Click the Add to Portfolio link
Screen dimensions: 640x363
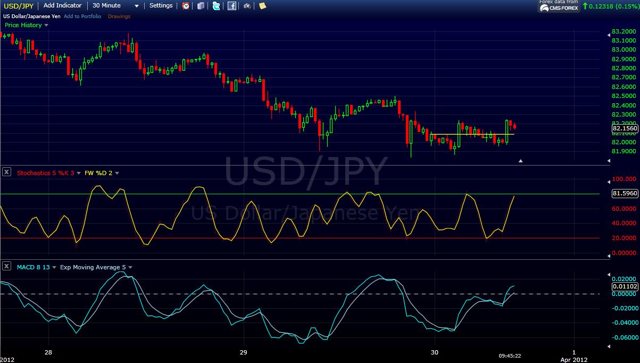point(82,16)
